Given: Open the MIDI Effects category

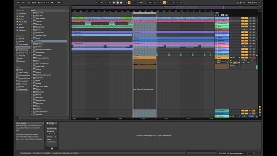Looking at the screenshot, I should coord(23,50).
